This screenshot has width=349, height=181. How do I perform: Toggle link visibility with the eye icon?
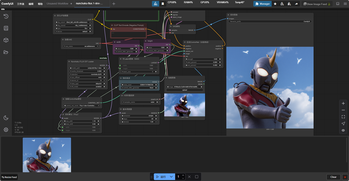point(343,131)
